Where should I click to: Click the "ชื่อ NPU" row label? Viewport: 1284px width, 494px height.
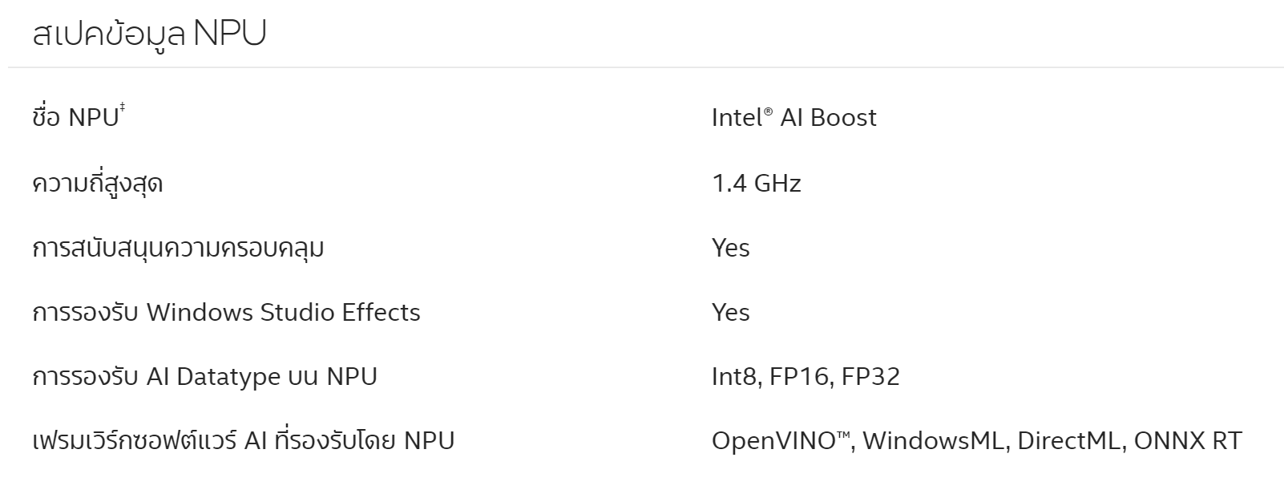[75, 118]
